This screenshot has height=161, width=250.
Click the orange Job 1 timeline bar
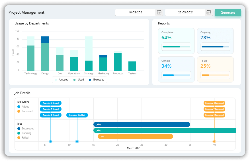pyautogui.click(x=135, y=136)
